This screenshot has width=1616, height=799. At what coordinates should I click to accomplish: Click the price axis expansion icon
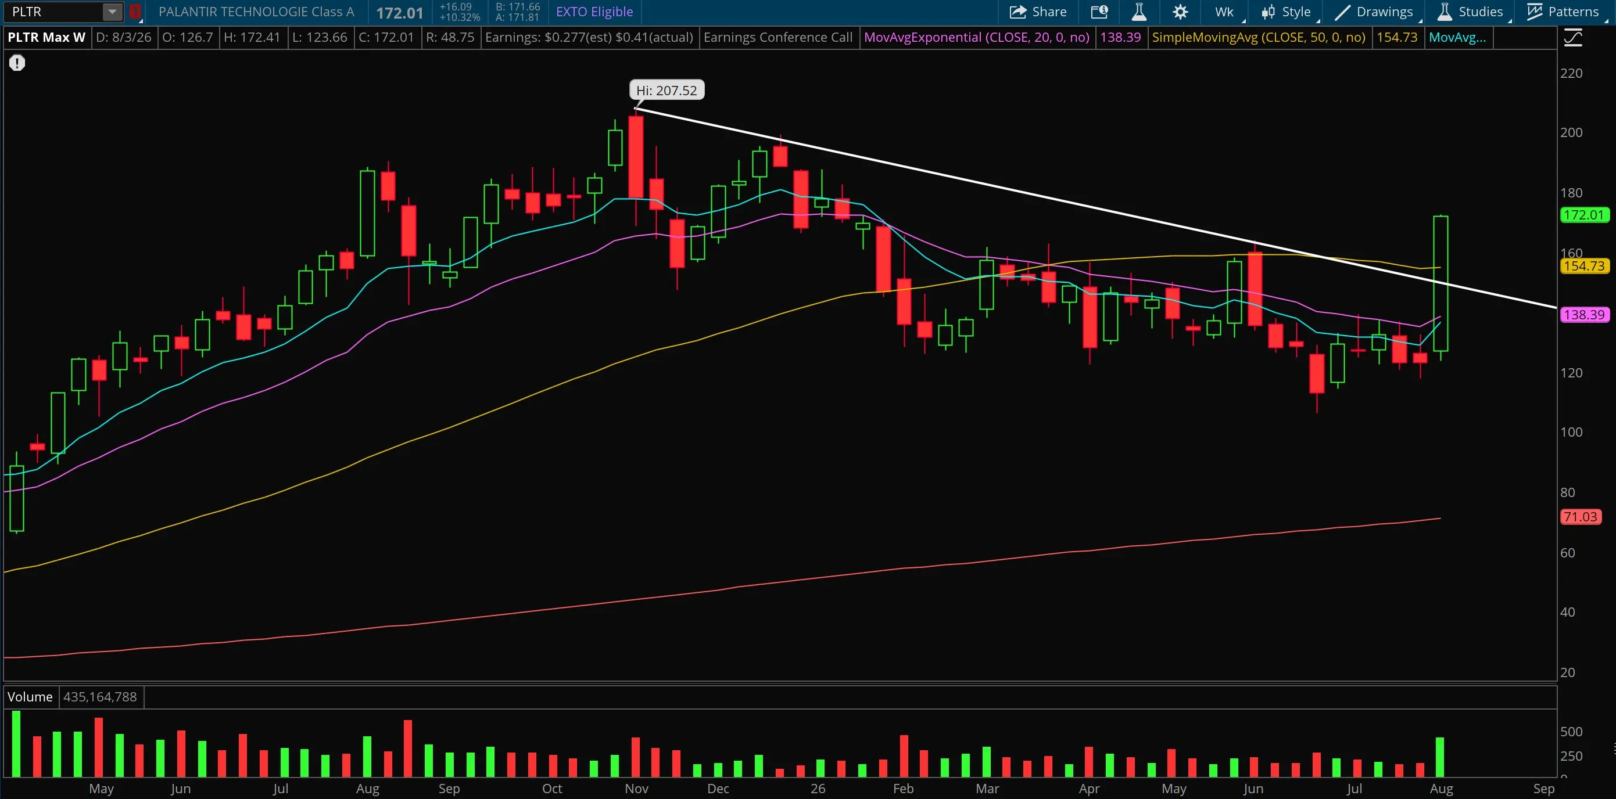click(1573, 38)
